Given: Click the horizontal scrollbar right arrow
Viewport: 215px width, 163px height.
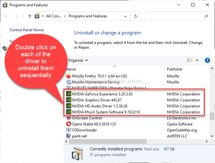Looking at the screenshot, I should coord(207,142).
